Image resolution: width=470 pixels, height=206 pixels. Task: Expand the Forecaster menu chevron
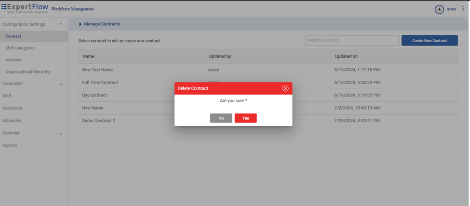(61, 85)
